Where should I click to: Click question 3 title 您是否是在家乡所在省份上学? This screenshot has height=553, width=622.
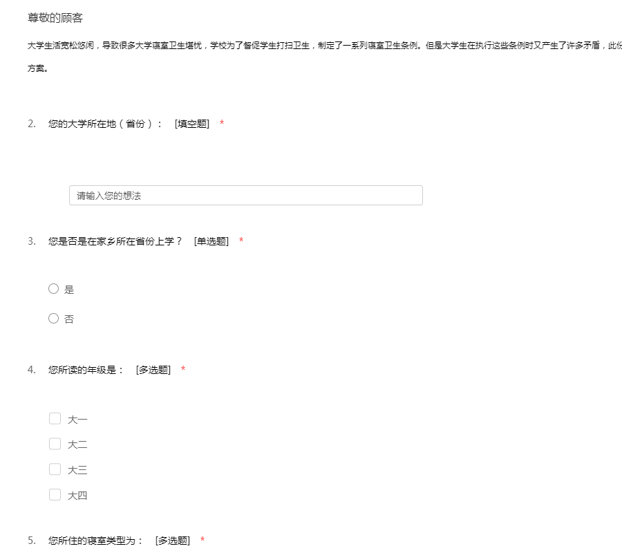click(115, 241)
